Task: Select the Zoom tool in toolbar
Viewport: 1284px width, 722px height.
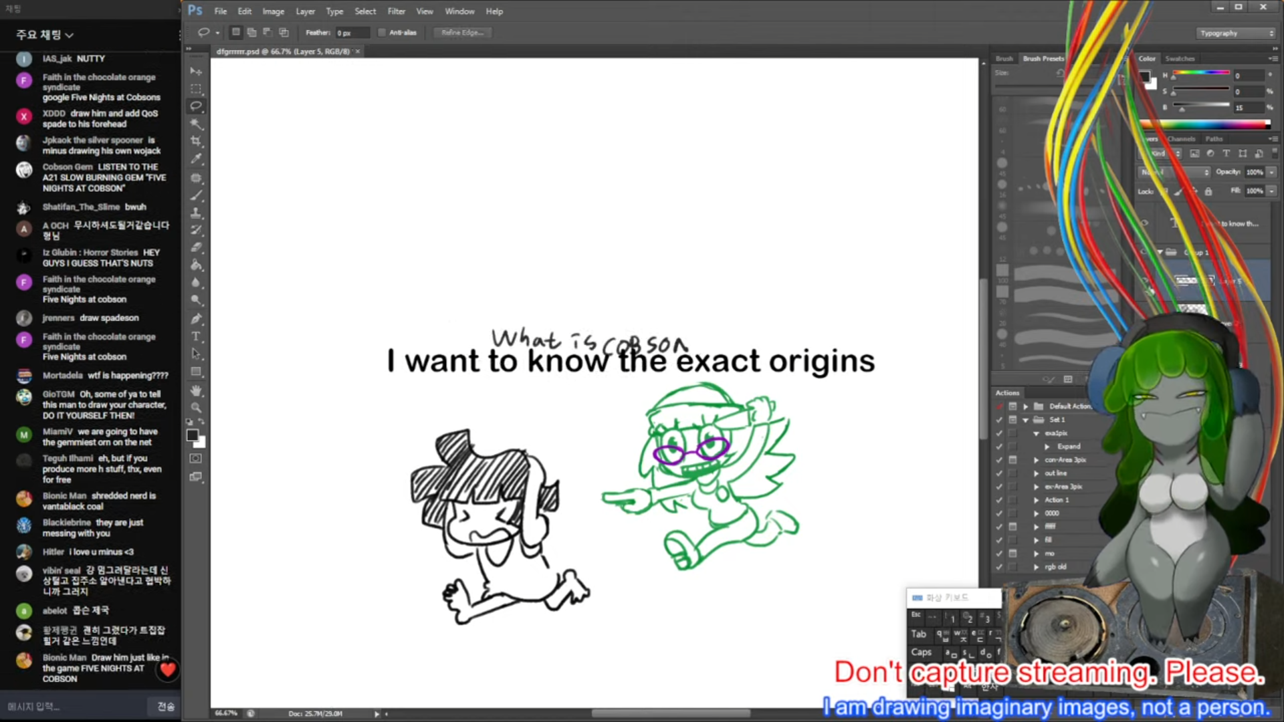Action: point(196,408)
